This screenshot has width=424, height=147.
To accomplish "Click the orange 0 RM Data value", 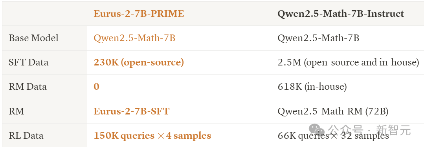I will 97,87.
